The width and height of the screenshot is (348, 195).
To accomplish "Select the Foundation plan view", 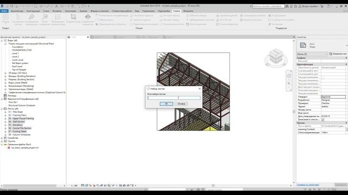I will 17,47.
